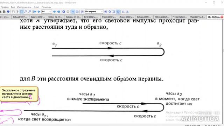Click the gray Forward navigation icon
Viewport: 224px width, 126px height.
coord(68,12)
